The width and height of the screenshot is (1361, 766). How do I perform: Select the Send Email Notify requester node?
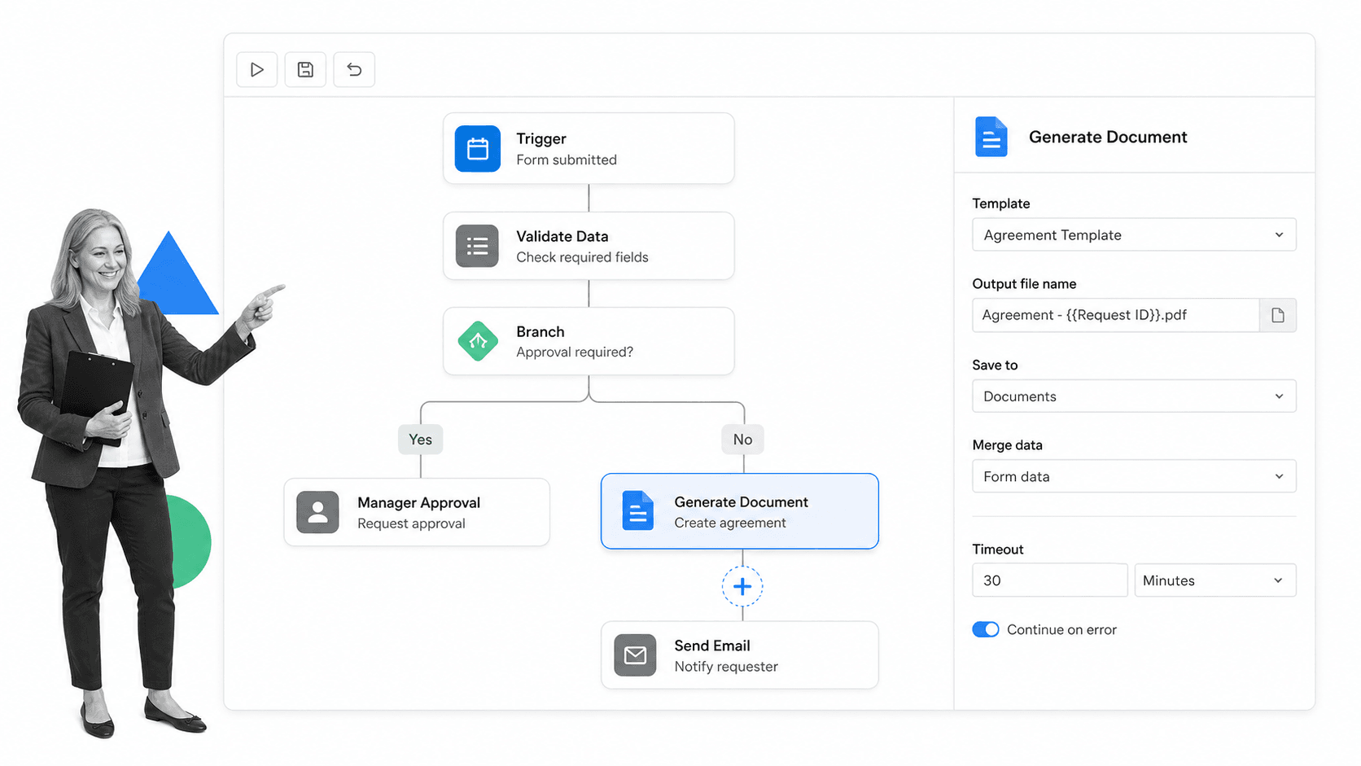coord(740,655)
